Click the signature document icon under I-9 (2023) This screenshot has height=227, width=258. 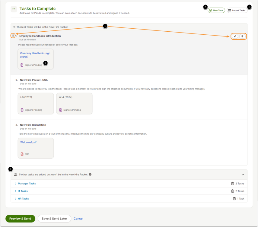pyautogui.click(x=22, y=110)
